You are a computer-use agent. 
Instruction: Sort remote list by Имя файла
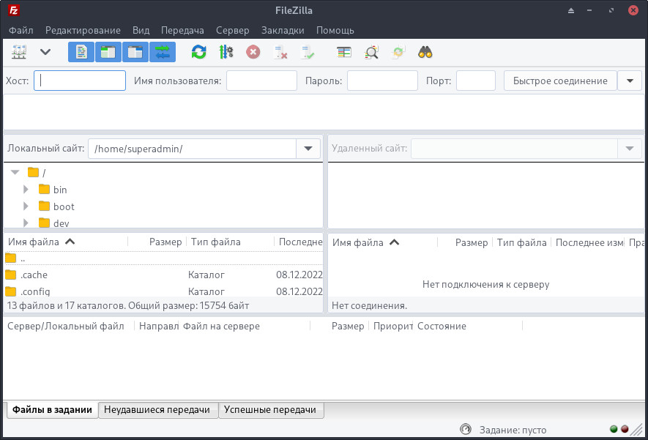(x=382, y=242)
